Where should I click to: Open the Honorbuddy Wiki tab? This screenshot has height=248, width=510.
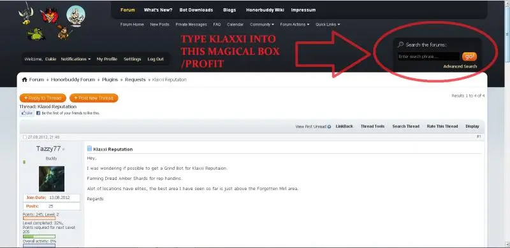(265, 10)
